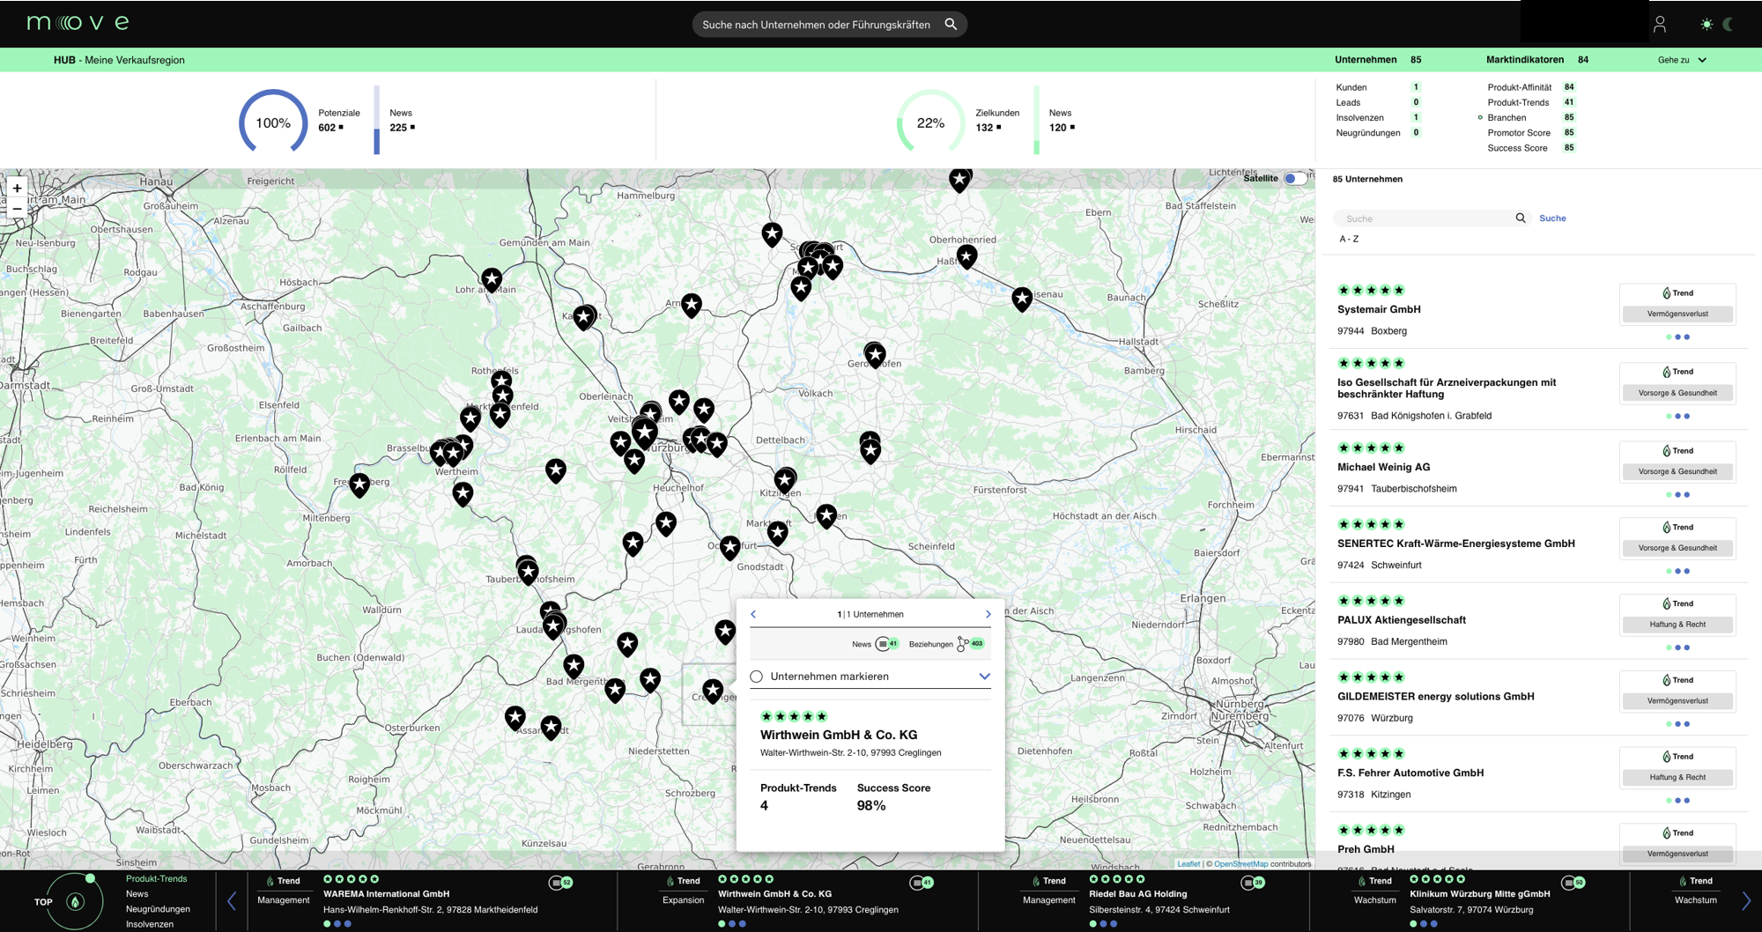Click Insolvenzen row in Unternehmen panel
Image resolution: width=1762 pixels, height=932 pixels.
click(1378, 118)
